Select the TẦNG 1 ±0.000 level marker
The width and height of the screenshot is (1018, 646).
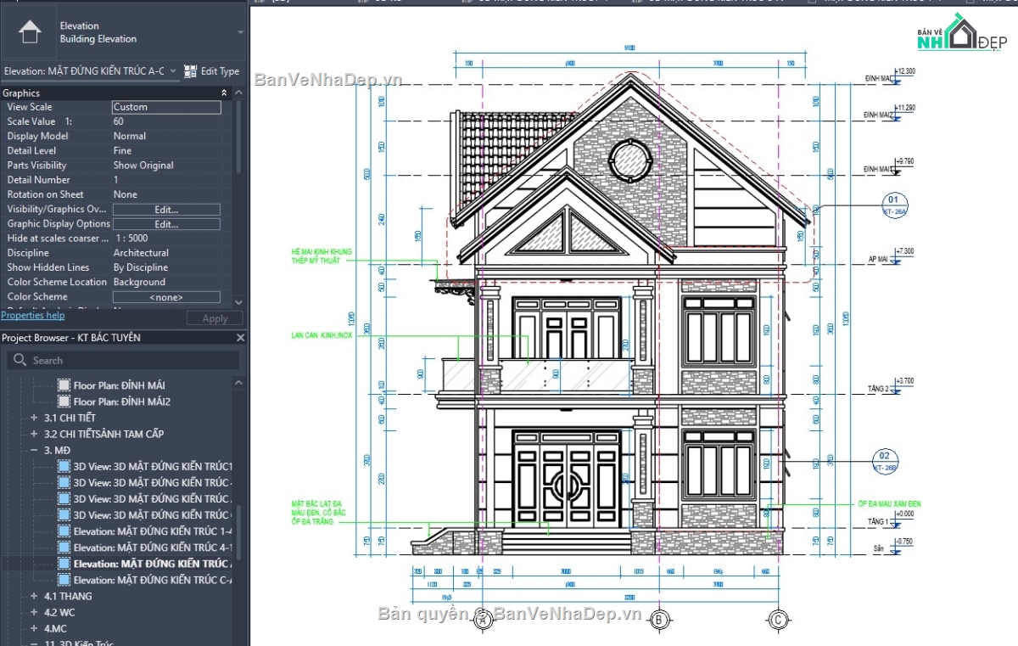pos(891,519)
